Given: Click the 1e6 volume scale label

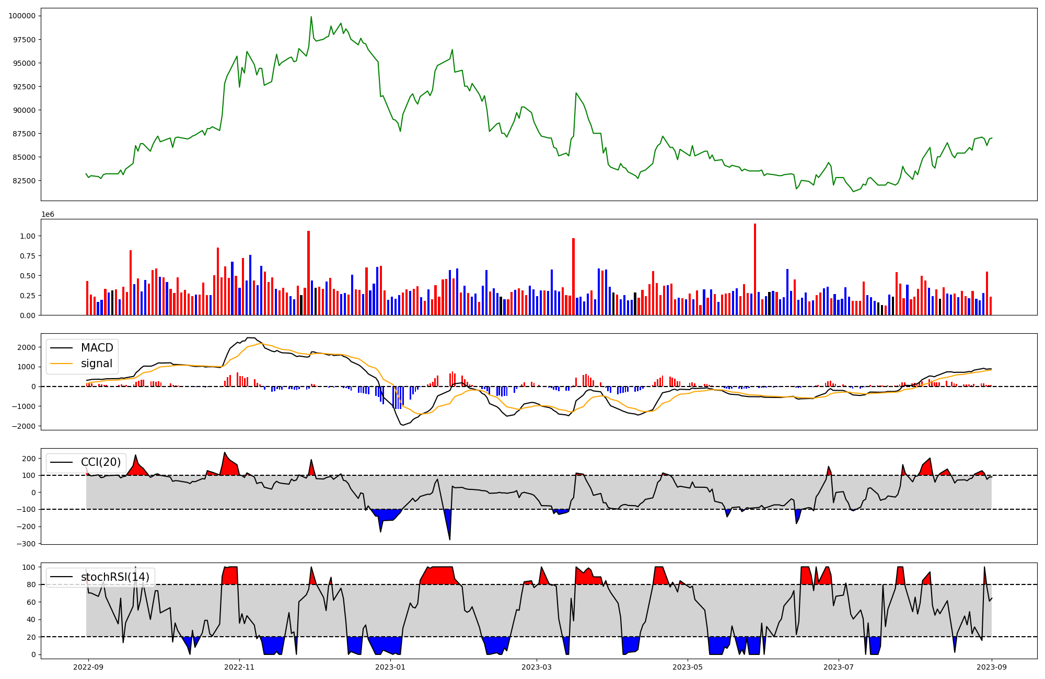Looking at the screenshot, I should click(48, 215).
